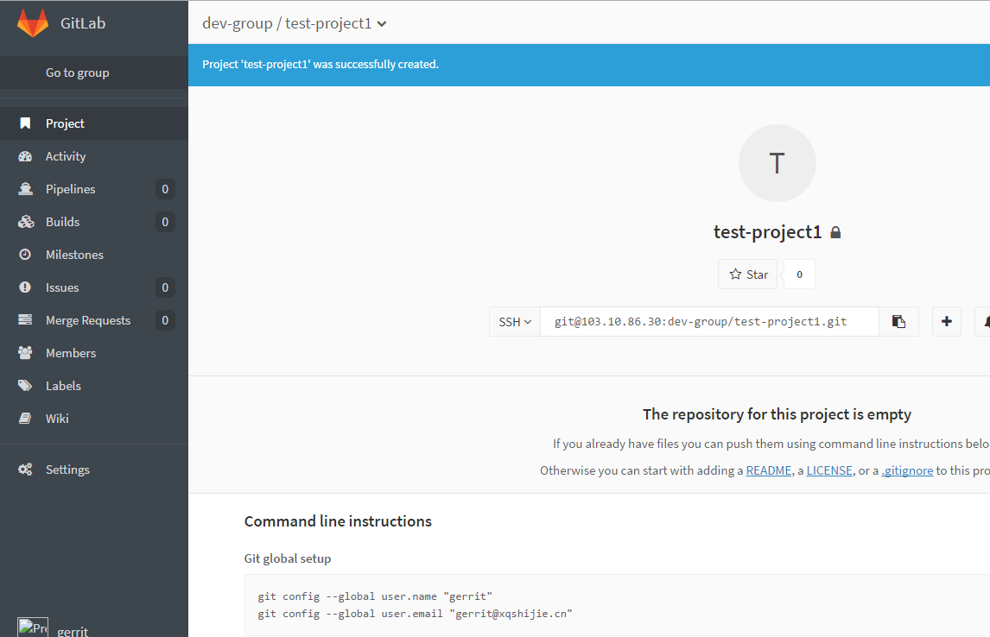Click the star count badge
Image resolution: width=990 pixels, height=637 pixels.
(x=798, y=274)
